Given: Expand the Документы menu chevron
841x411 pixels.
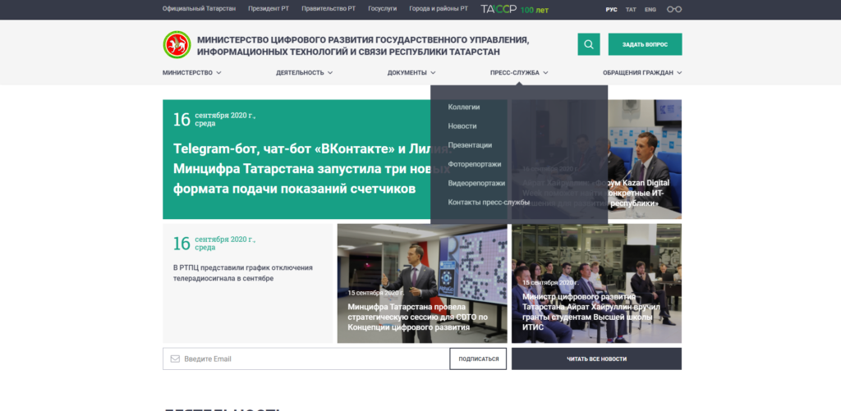Looking at the screenshot, I should tap(433, 73).
